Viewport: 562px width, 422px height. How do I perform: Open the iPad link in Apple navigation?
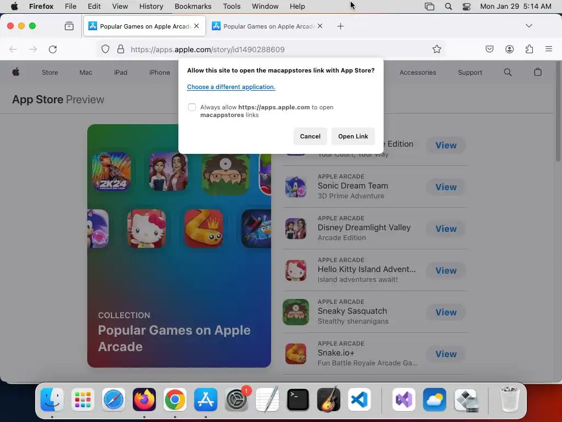coord(120,73)
